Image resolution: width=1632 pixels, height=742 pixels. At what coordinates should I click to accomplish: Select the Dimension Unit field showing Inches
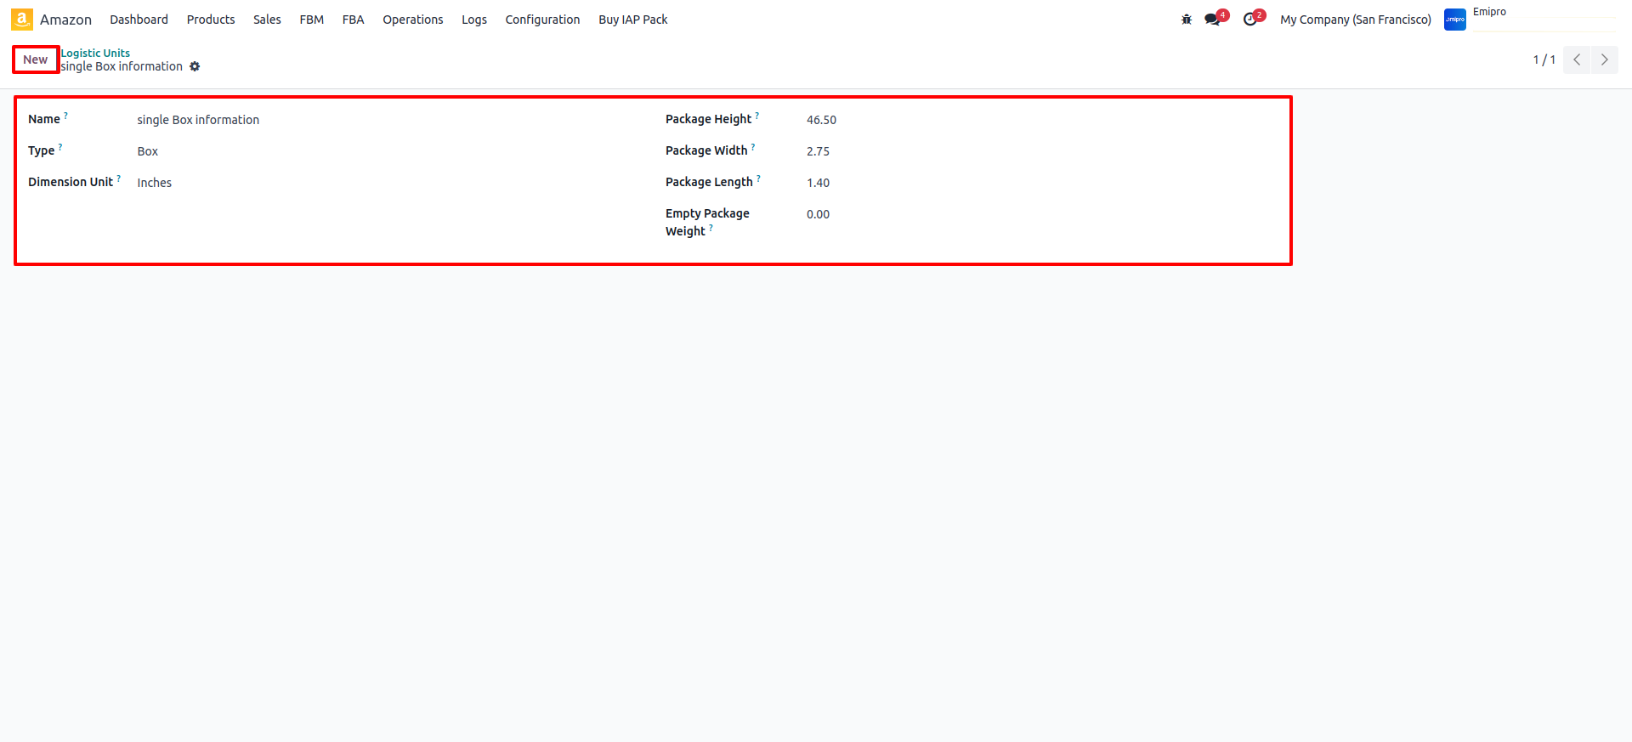pyautogui.click(x=155, y=183)
